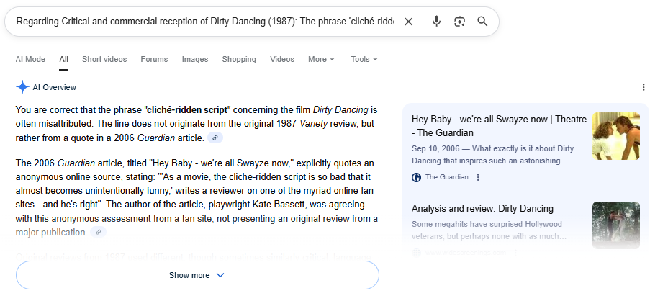
Task: Open source link icon after 'major publication.'
Action: 99,232
